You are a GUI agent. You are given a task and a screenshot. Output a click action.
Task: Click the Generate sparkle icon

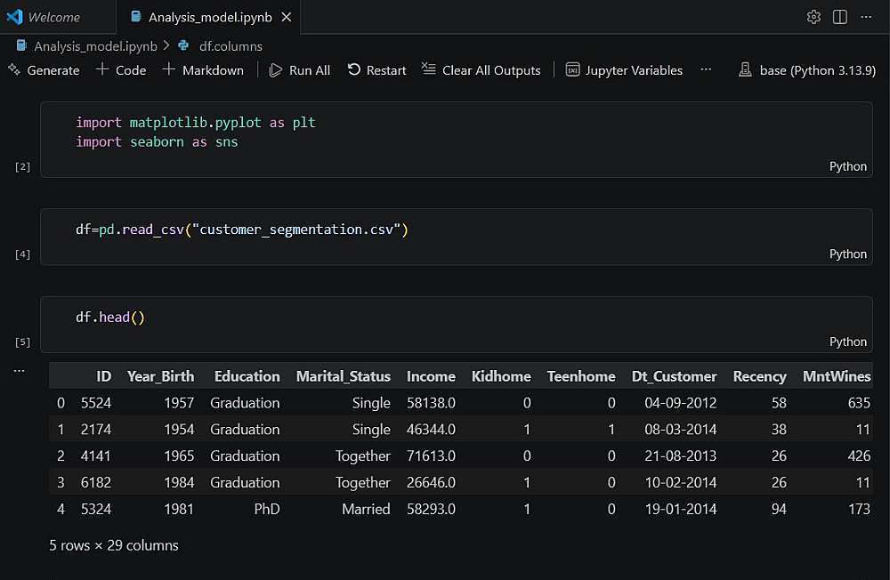[14, 69]
